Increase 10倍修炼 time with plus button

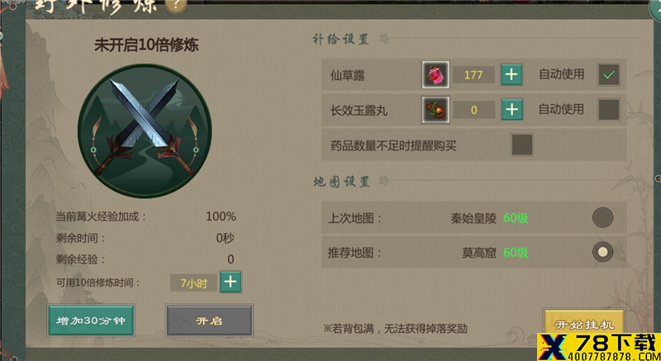231,283
